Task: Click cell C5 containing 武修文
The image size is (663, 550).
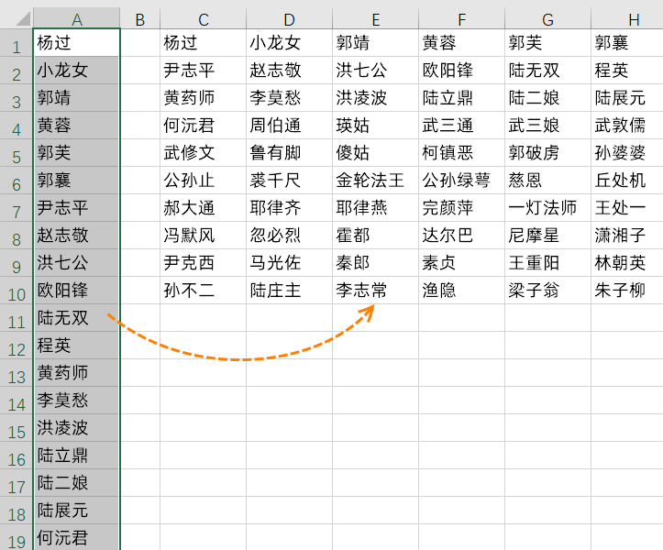Action: (x=204, y=152)
